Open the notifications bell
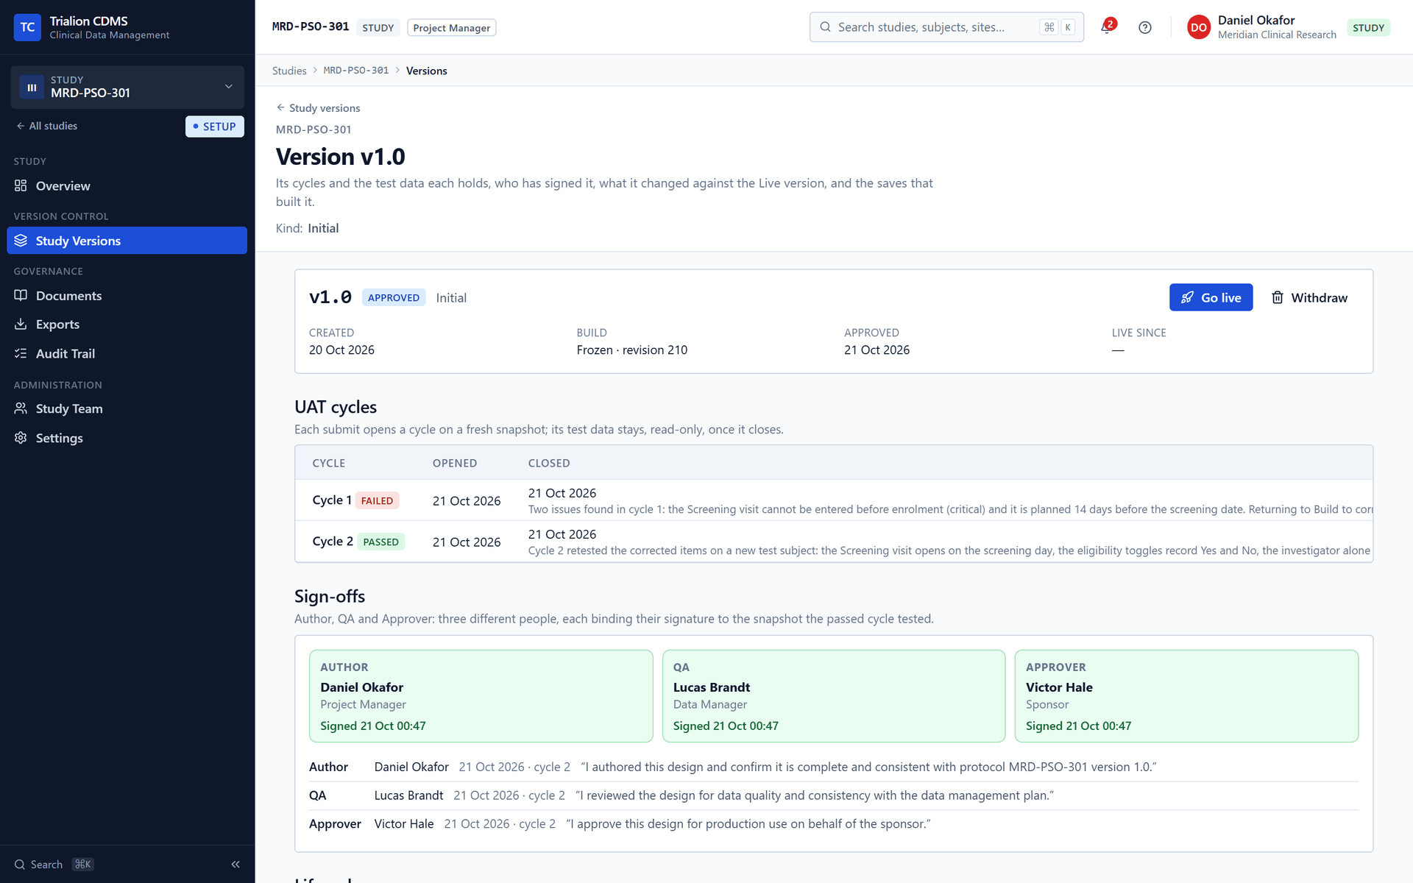 (1106, 27)
